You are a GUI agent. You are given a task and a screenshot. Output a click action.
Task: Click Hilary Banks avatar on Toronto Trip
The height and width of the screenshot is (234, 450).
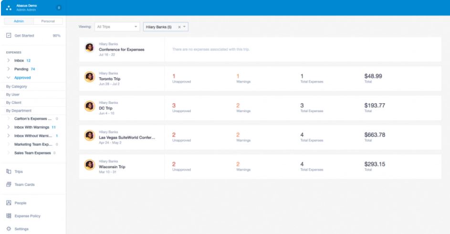(x=90, y=77)
